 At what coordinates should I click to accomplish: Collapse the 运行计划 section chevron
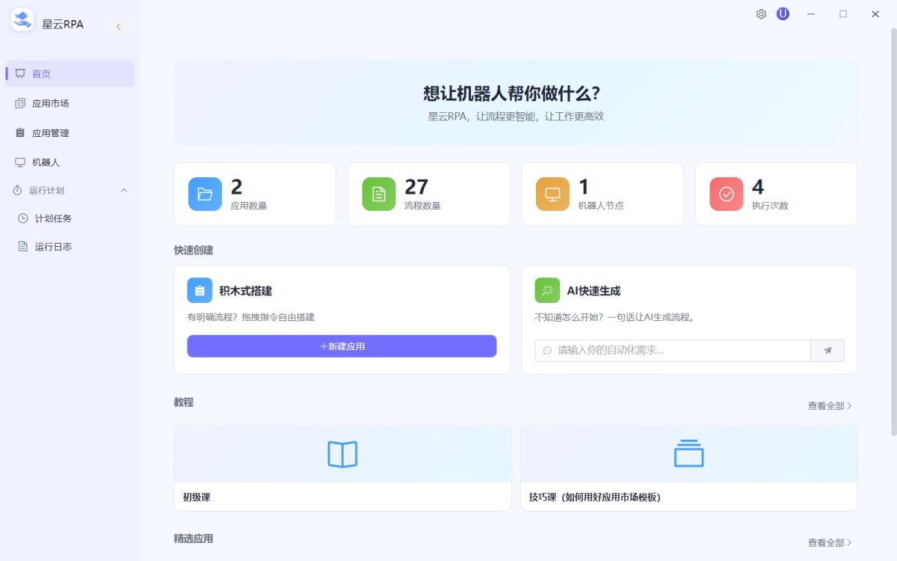click(x=124, y=190)
